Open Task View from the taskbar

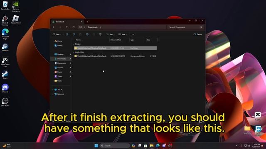[x=140, y=146]
